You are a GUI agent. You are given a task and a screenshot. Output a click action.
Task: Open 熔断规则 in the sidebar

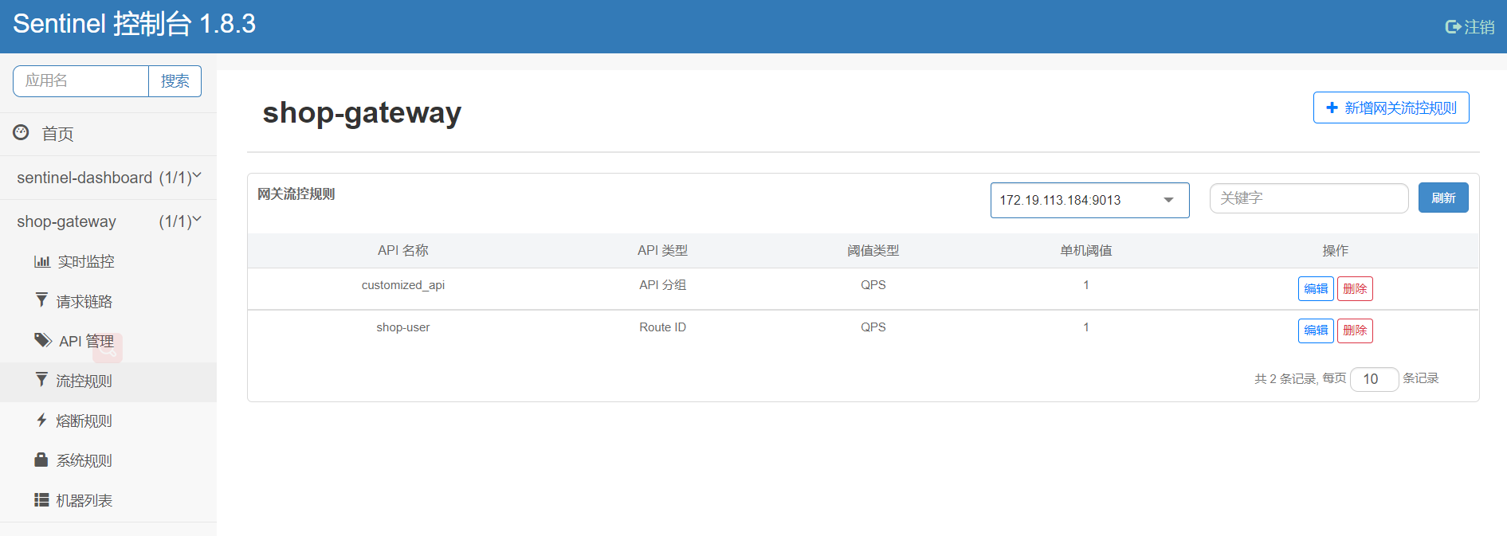point(108,421)
